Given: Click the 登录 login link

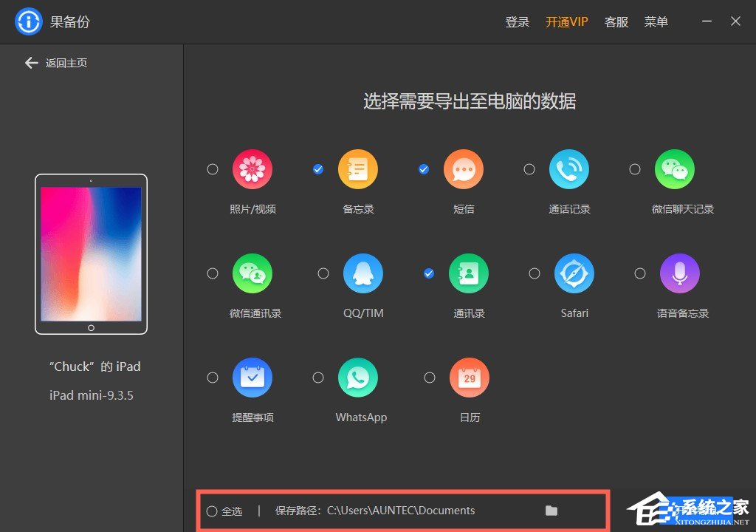Looking at the screenshot, I should point(517,21).
